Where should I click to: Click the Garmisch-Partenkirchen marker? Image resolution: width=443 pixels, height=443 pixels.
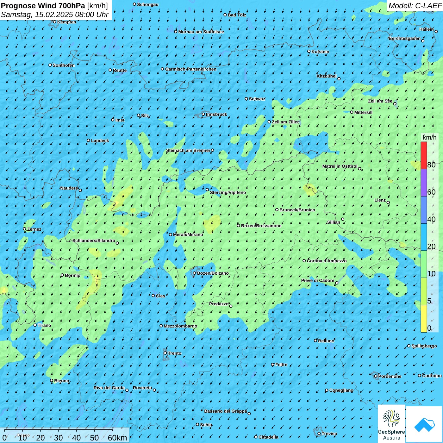[163, 69]
